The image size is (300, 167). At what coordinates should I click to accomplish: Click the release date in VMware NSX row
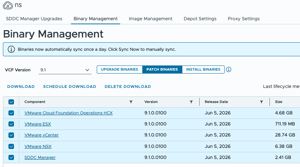tap(218, 146)
